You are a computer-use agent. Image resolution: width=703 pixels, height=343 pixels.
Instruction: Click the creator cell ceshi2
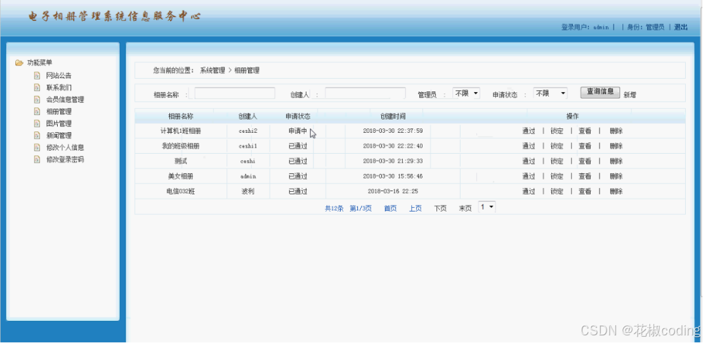point(248,131)
